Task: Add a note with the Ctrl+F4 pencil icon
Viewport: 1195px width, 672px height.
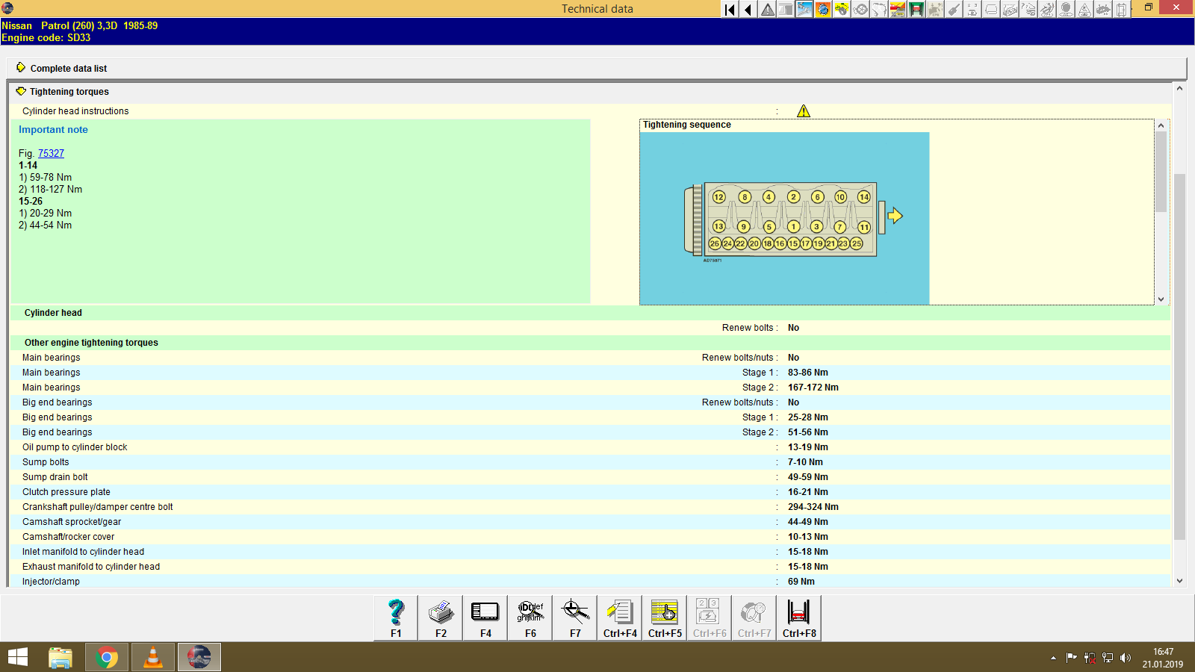Action: 619,617
